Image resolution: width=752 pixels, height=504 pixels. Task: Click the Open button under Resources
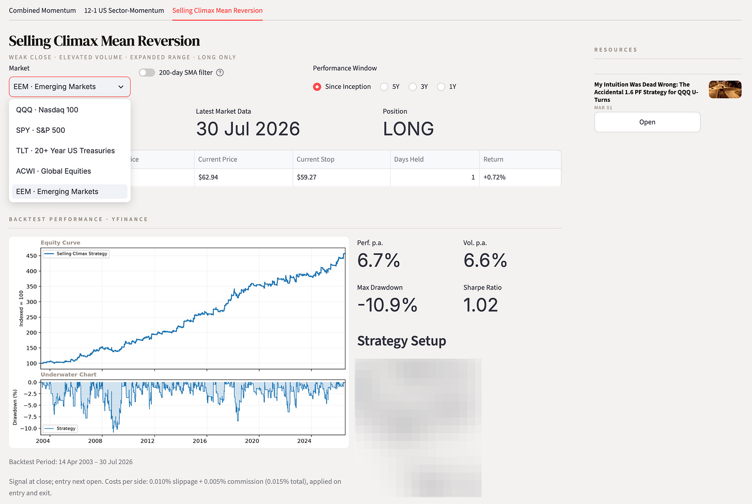tap(647, 122)
